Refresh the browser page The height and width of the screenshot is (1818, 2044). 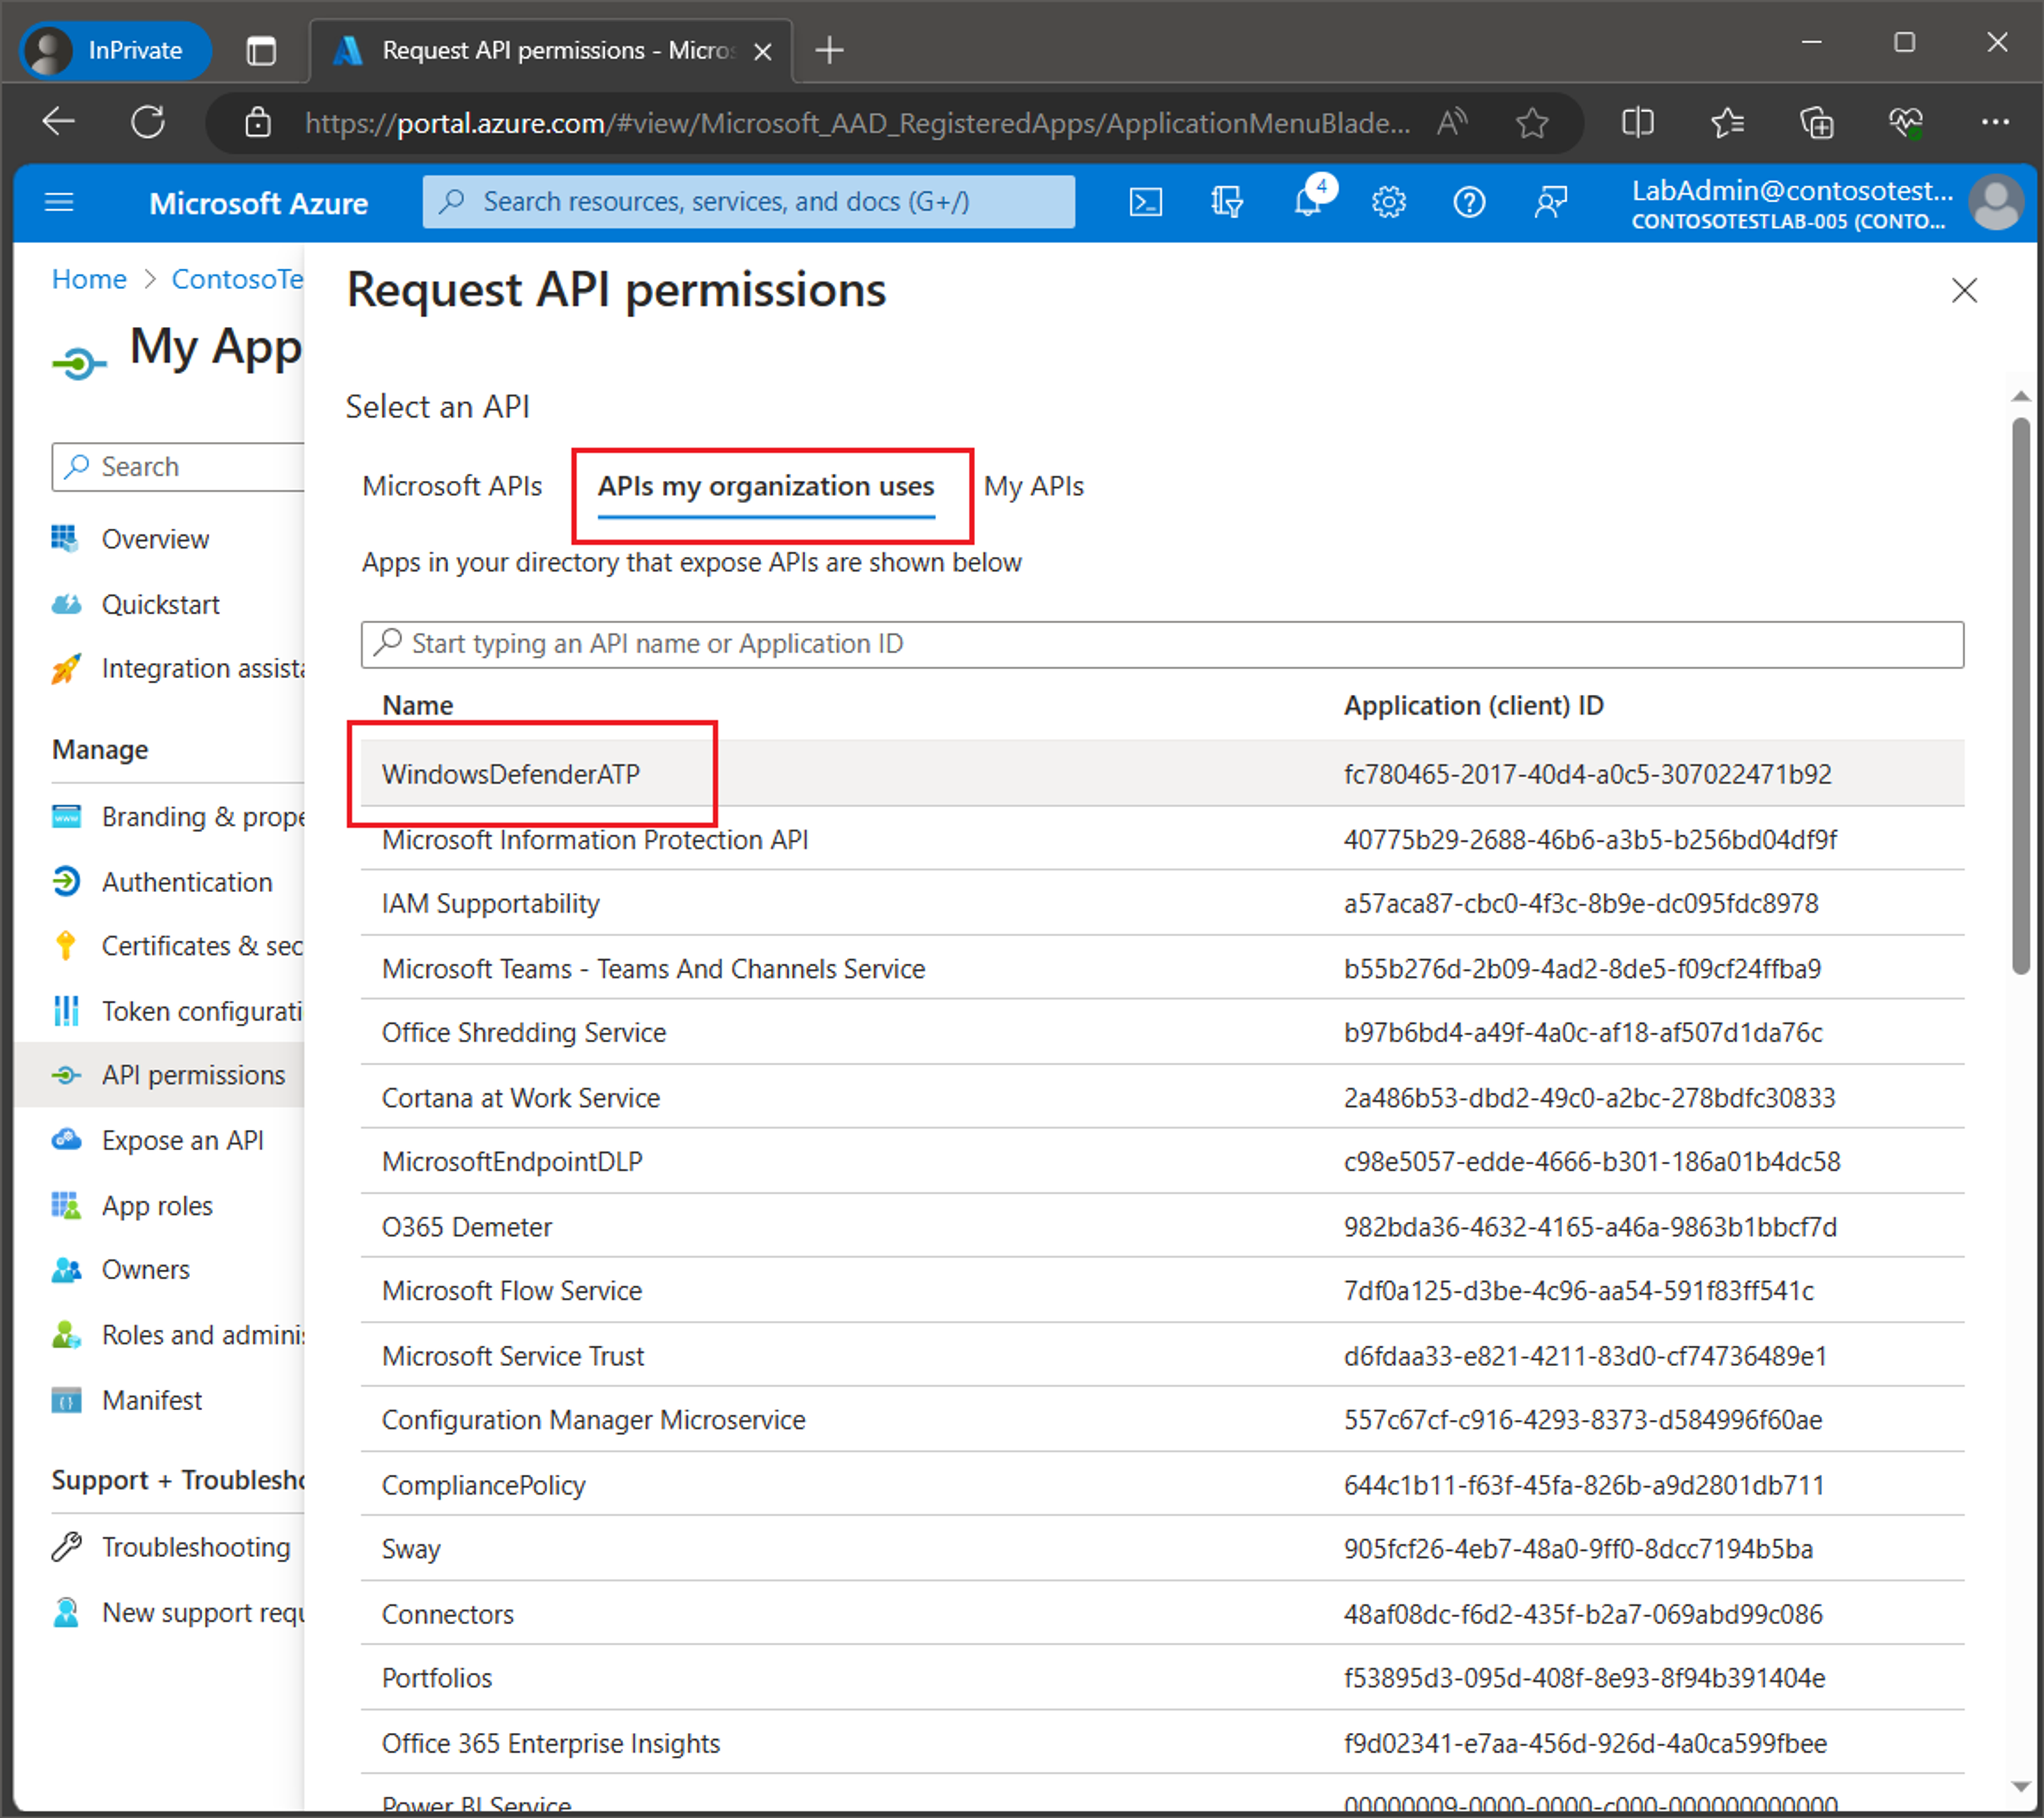point(148,123)
